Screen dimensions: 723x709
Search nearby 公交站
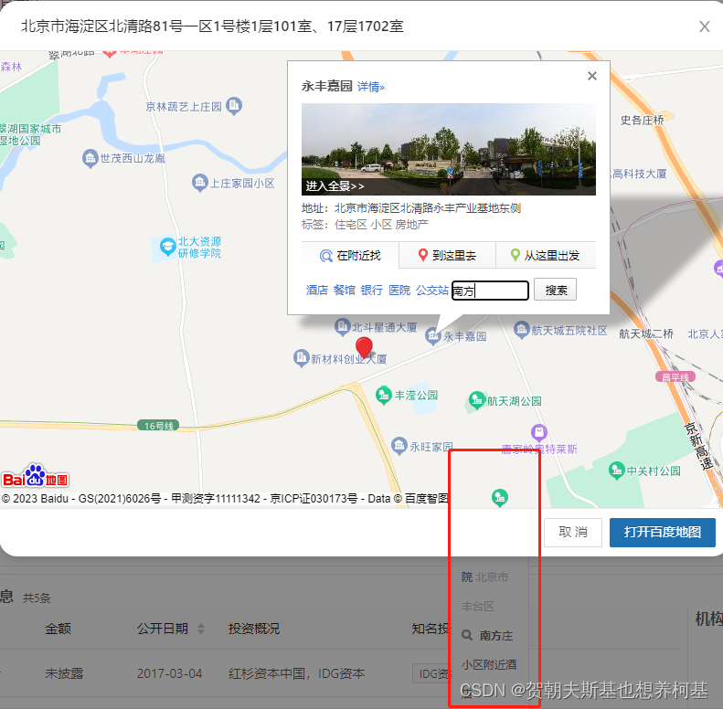432,290
